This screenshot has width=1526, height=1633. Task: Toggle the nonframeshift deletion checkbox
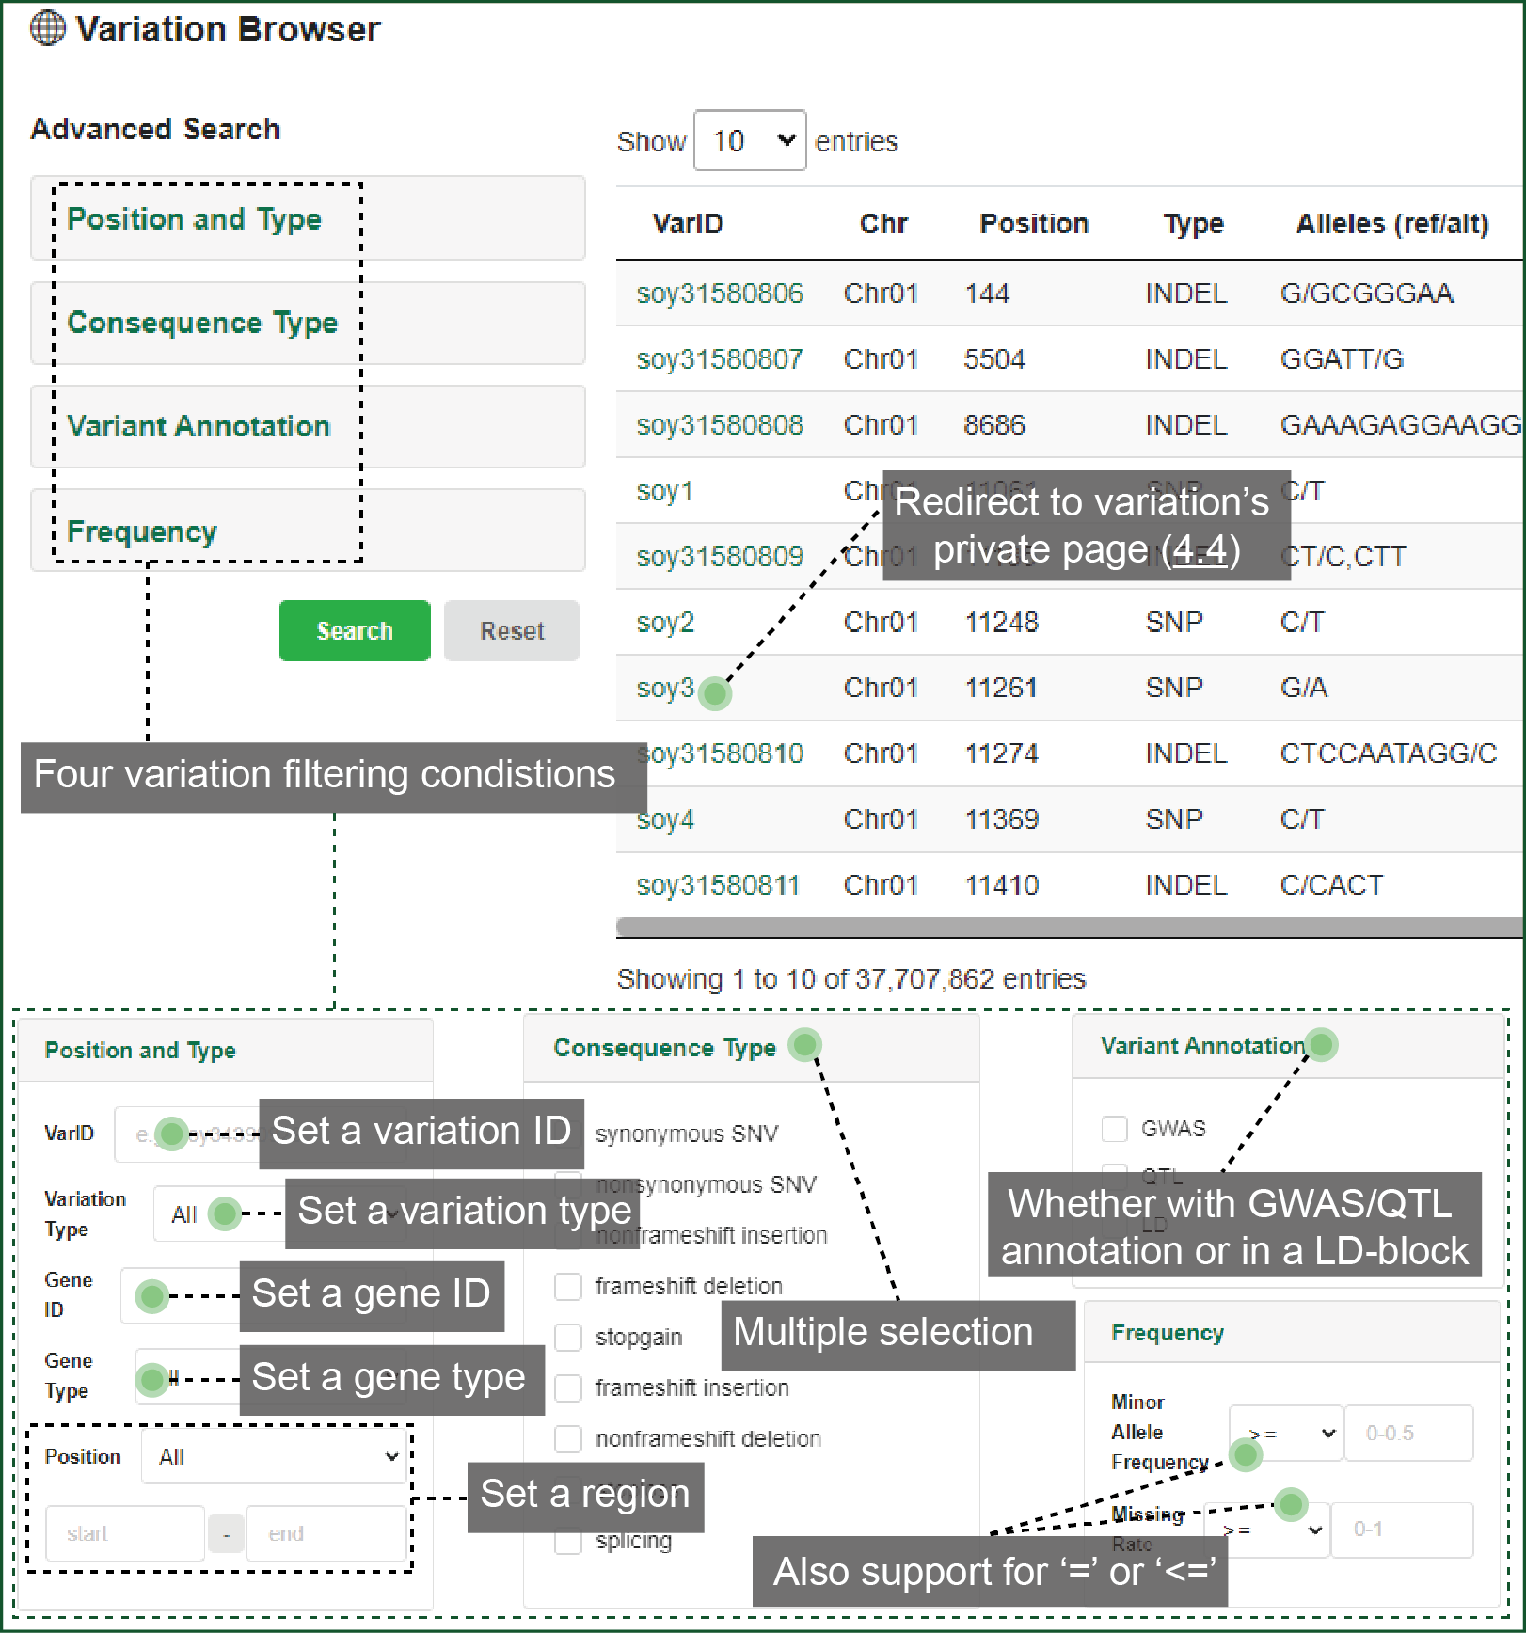(x=568, y=1438)
